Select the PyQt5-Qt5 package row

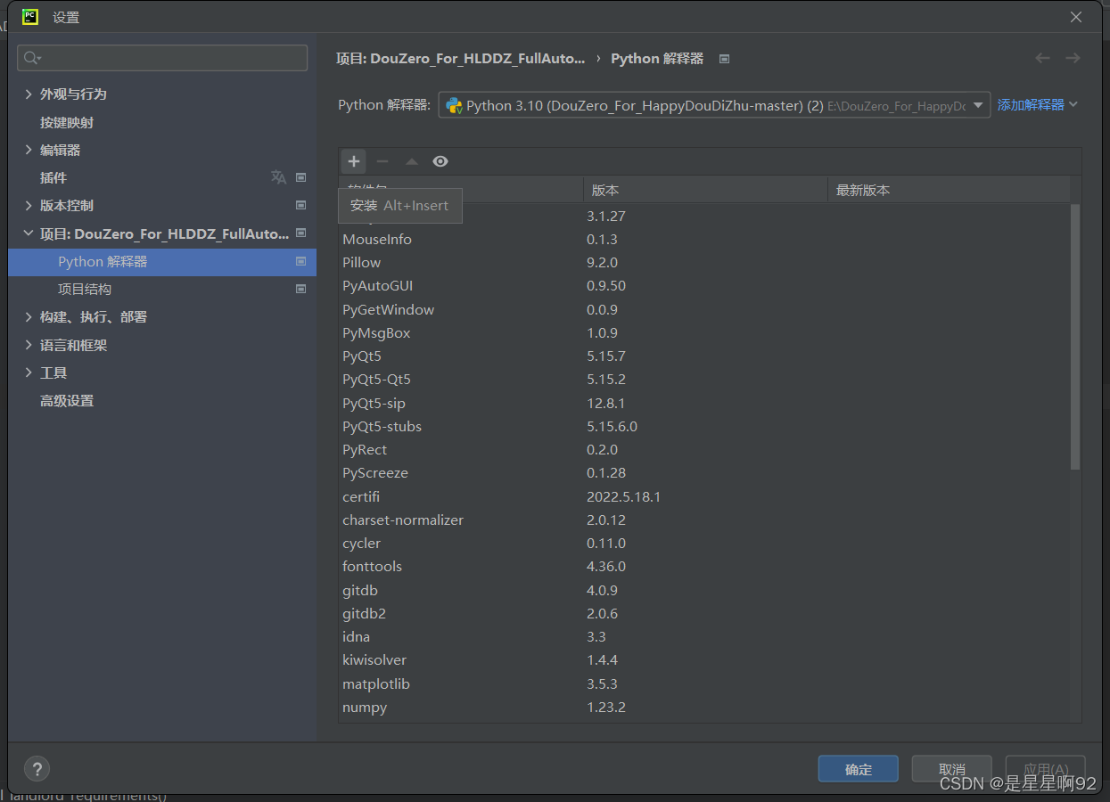click(704, 379)
